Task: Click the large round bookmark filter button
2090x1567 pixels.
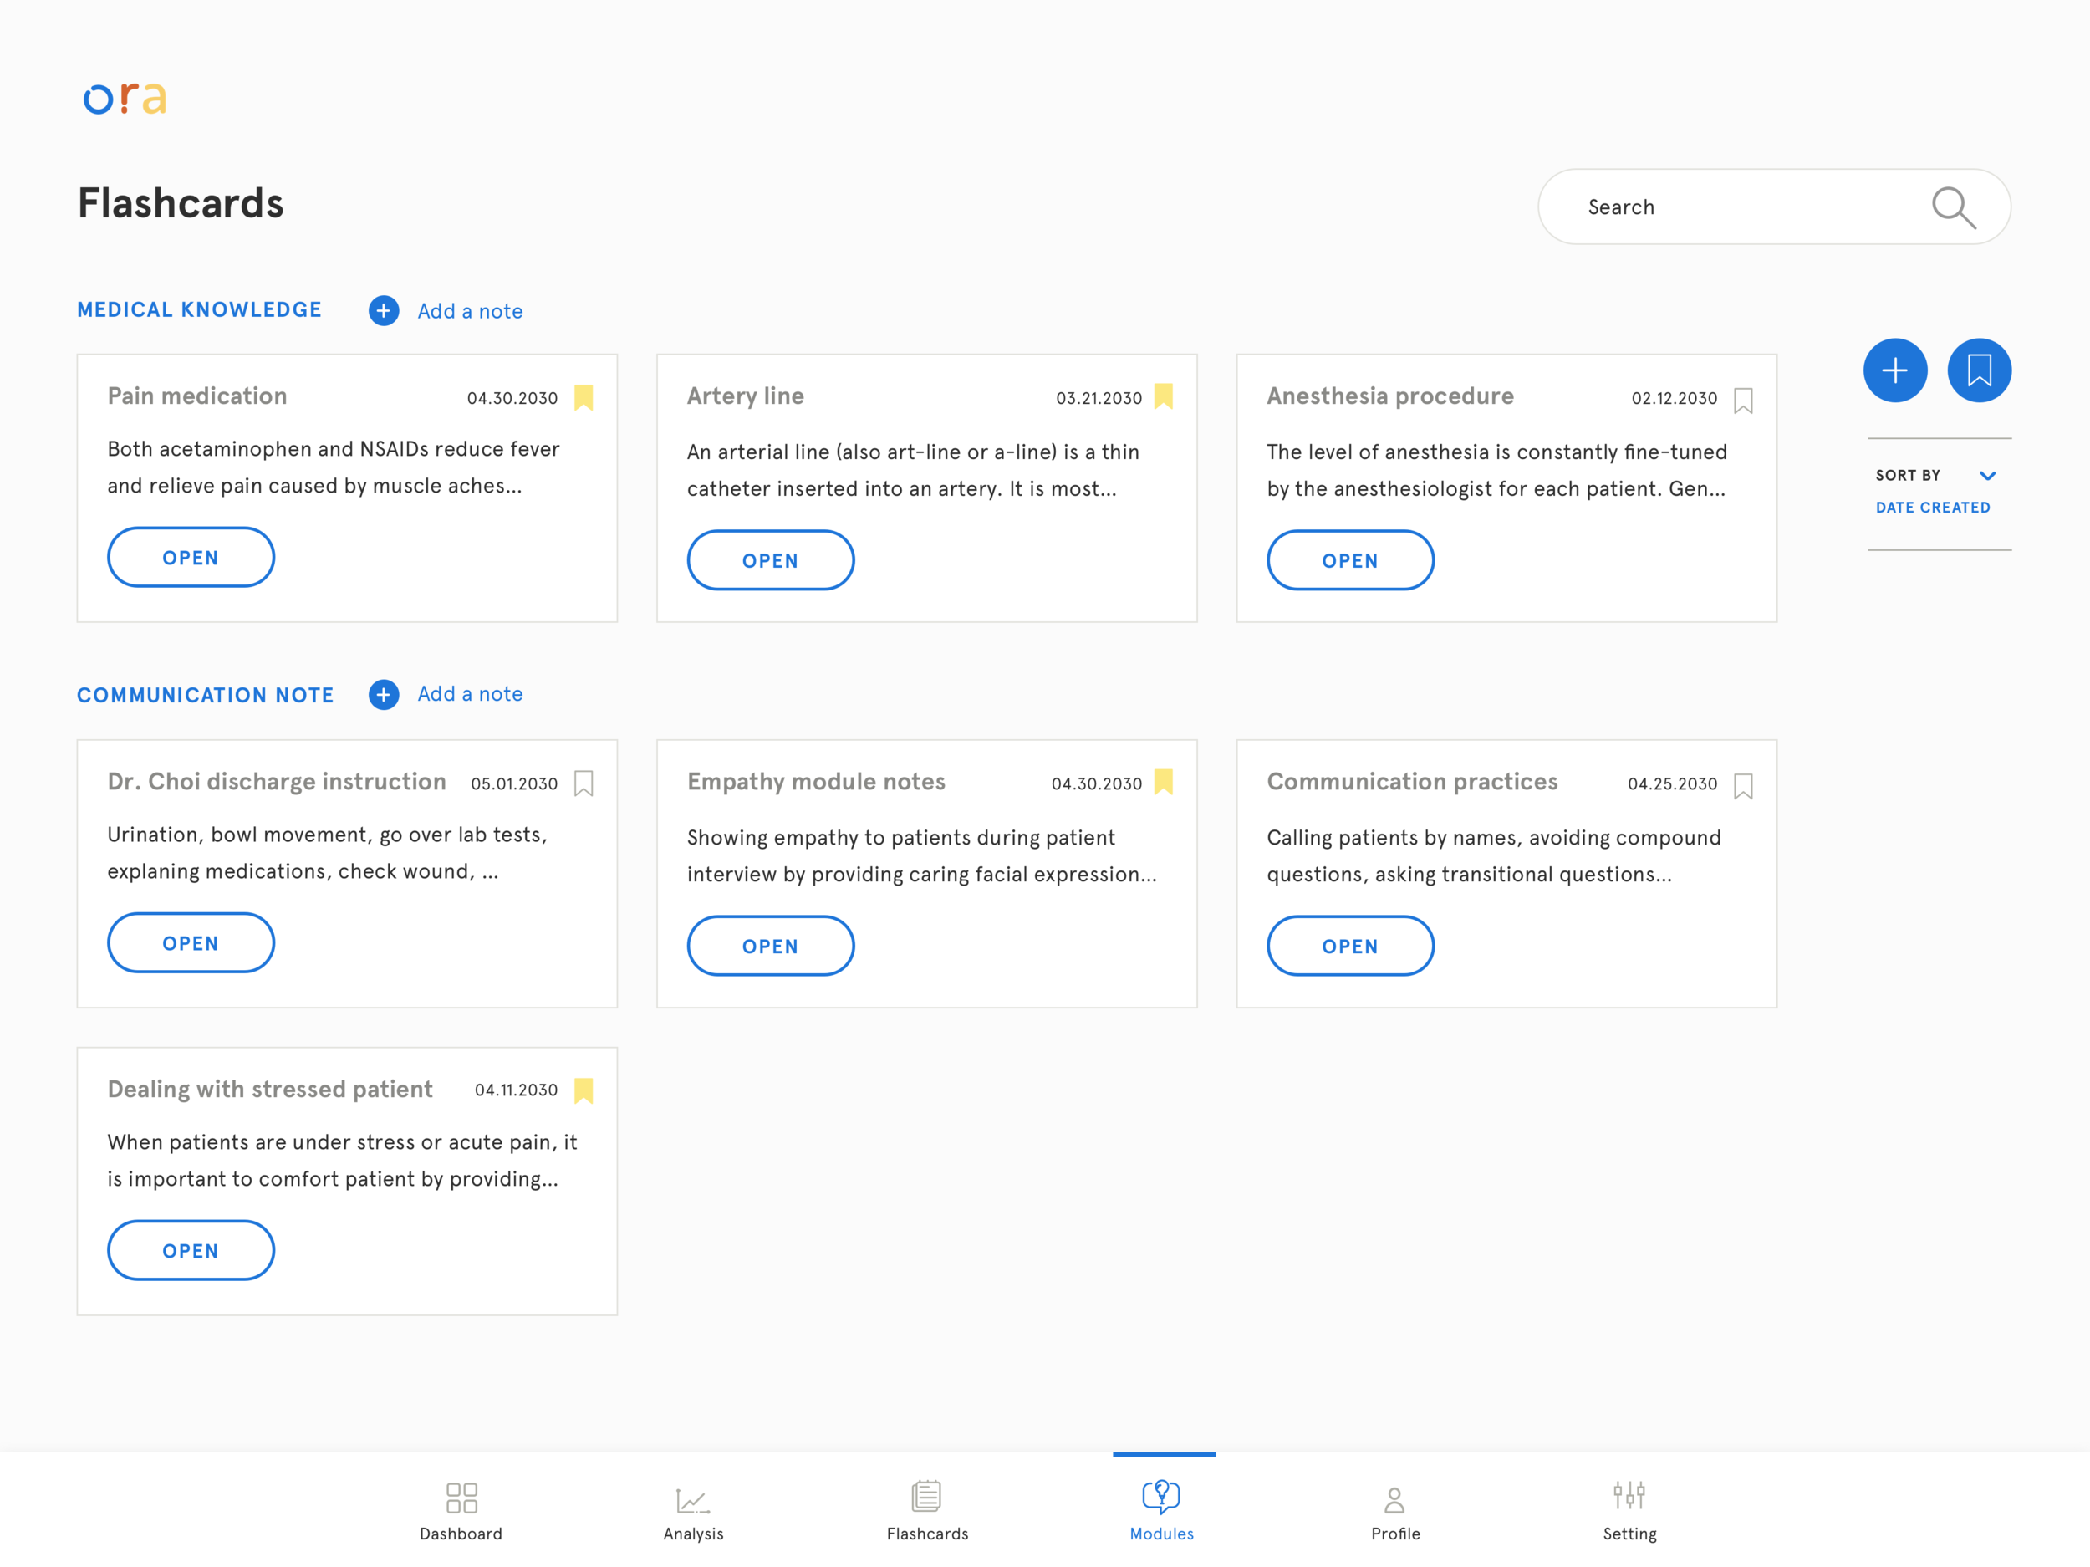Action: (x=1979, y=370)
